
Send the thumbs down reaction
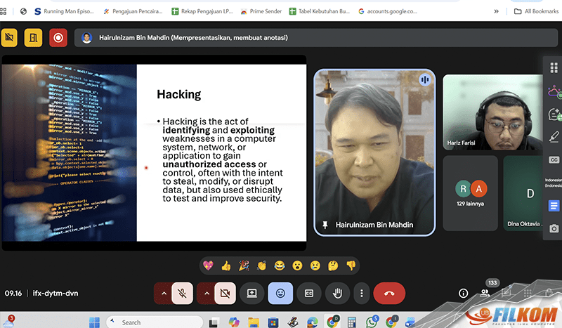coord(351,265)
